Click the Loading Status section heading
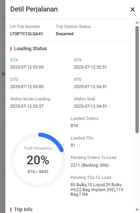The width and height of the screenshot is (140, 213). point(30,49)
